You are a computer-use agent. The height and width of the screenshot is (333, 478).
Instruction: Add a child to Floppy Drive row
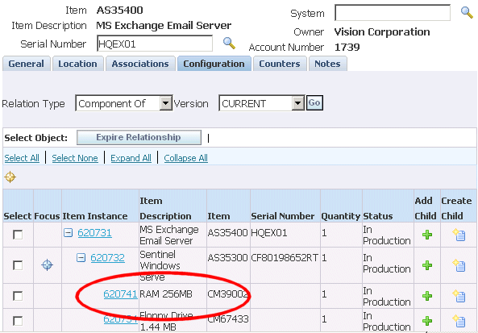[427, 321]
